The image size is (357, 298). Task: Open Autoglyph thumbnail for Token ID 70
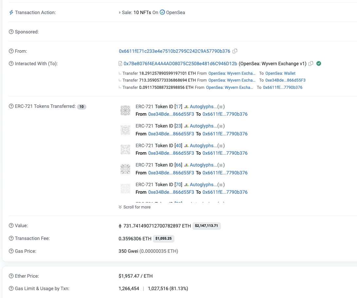point(125,189)
